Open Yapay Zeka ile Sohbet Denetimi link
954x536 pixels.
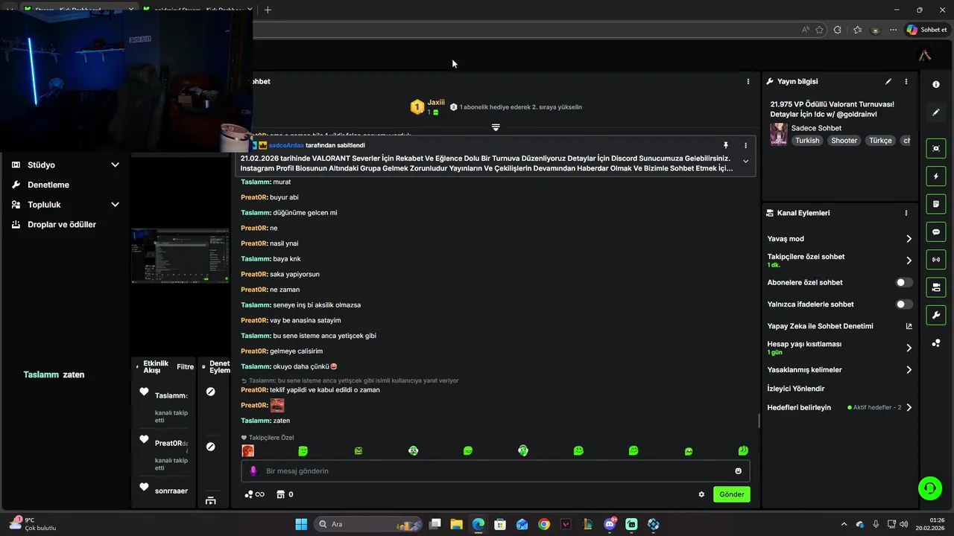pyautogui.click(x=839, y=326)
